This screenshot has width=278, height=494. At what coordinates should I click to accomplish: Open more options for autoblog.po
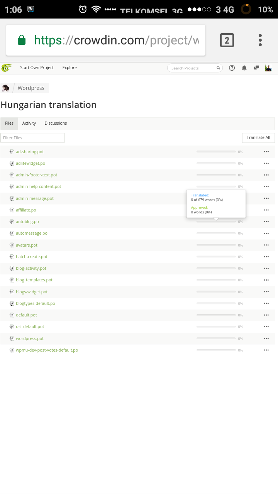pos(266,222)
